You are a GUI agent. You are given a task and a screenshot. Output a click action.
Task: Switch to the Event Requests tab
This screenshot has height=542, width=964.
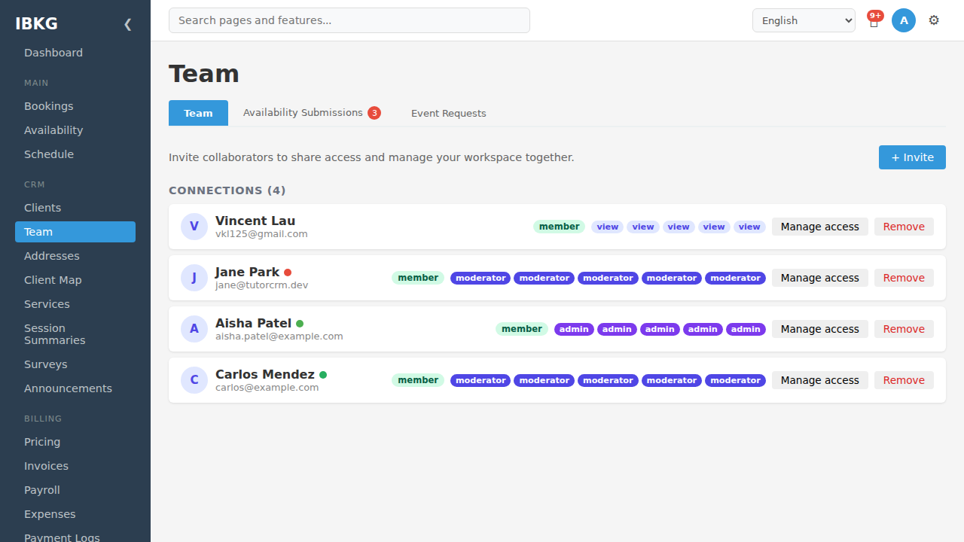tap(449, 114)
